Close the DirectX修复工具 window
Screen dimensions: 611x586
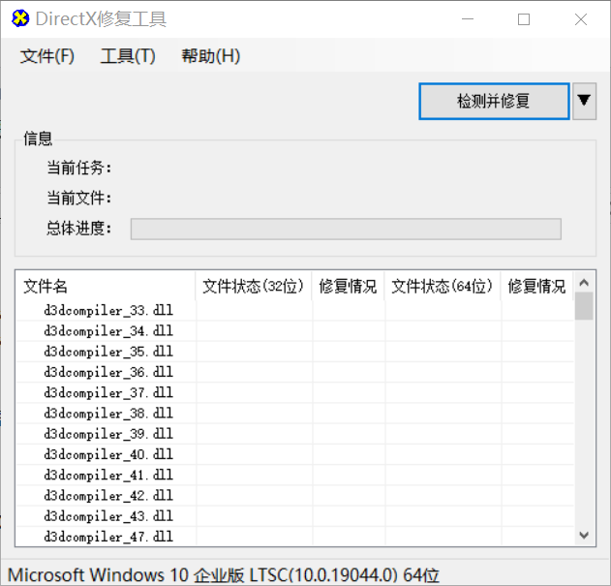pos(581,19)
